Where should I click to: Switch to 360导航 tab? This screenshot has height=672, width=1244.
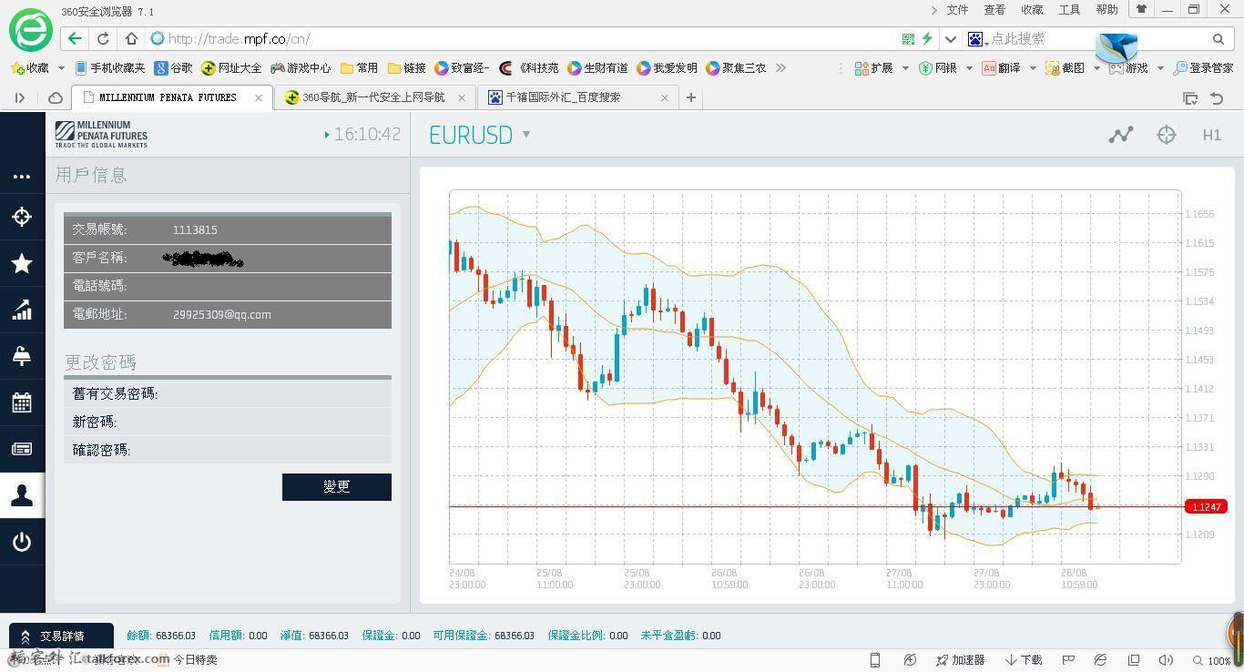click(373, 97)
